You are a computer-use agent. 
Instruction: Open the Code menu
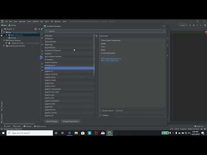coord(29,22)
